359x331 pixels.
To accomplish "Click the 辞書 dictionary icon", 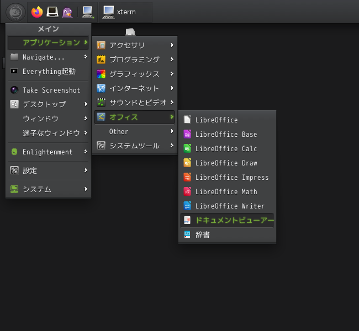I will [187, 234].
